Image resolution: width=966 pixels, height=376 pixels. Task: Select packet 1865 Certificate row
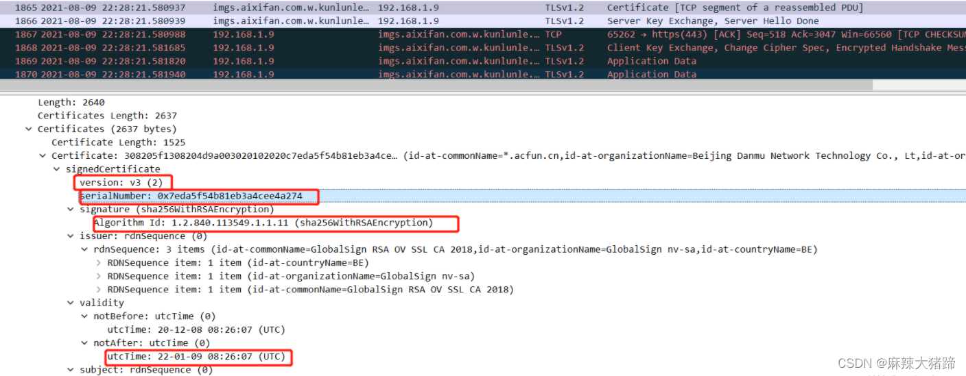pyautogui.click(x=483, y=8)
